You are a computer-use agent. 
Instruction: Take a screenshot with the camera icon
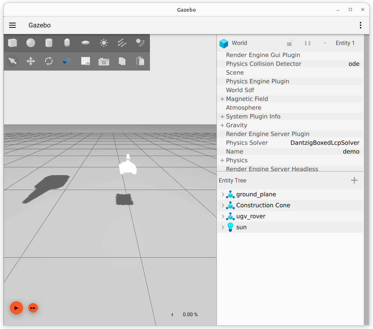104,61
